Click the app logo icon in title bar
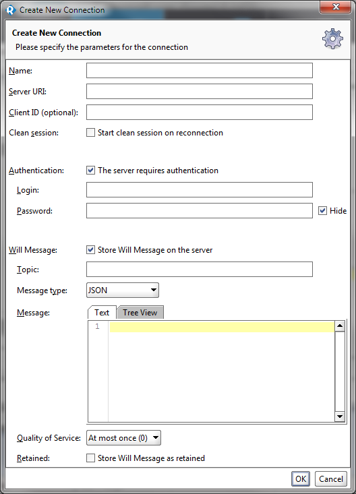The height and width of the screenshot is (494, 356). [x=11, y=10]
